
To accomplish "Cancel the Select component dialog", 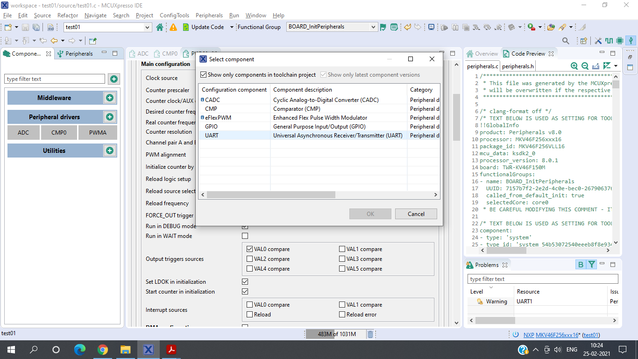I will [x=415, y=214].
